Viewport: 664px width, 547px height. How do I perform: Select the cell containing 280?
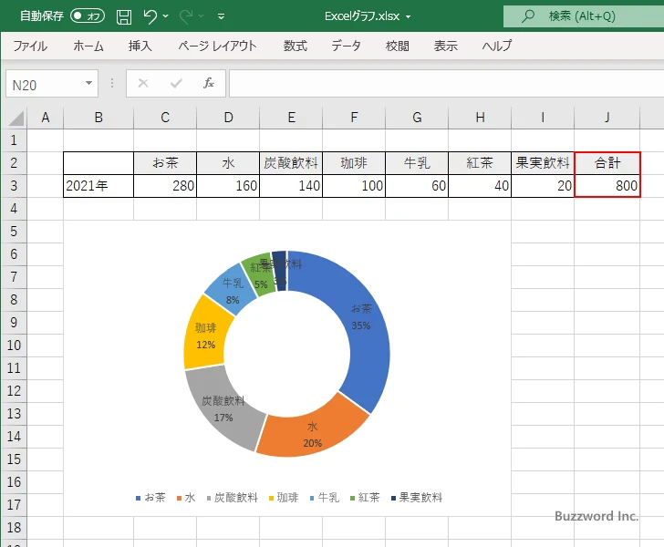[x=165, y=186]
